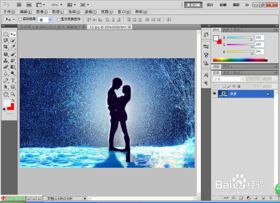
Task: Open the History panel icon in dock
Action: point(206,35)
